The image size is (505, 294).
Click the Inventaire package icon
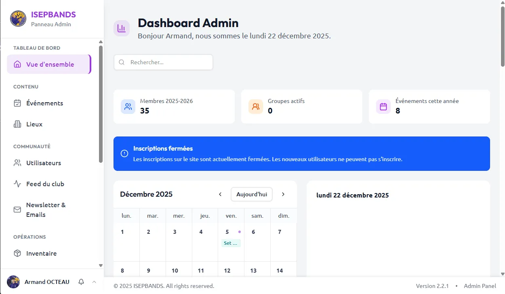[17, 253]
